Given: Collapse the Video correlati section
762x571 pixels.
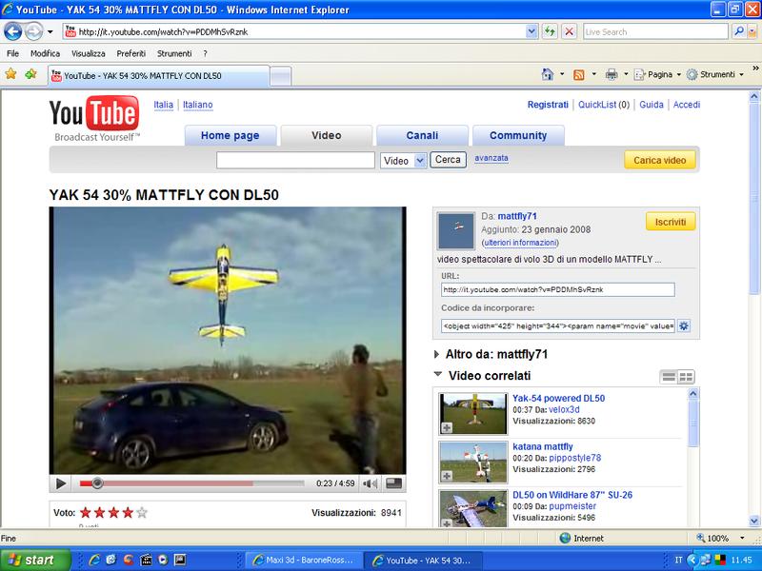Looking at the screenshot, I should point(438,376).
